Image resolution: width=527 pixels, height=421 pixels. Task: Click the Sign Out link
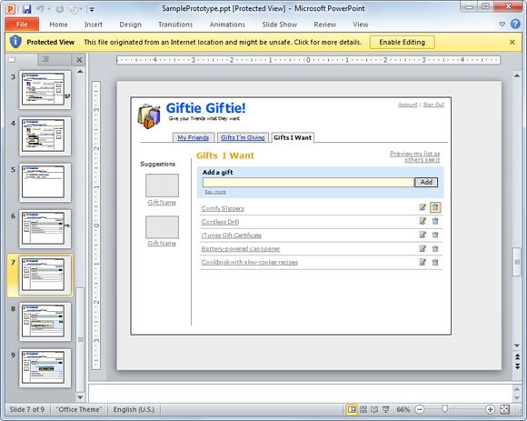tap(433, 105)
